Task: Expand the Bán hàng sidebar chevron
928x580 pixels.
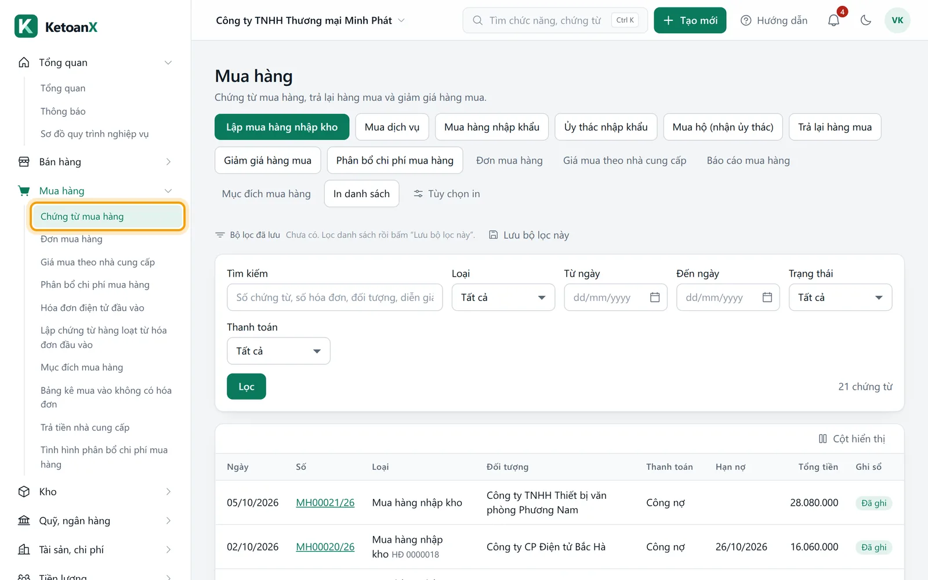Action: 168,162
